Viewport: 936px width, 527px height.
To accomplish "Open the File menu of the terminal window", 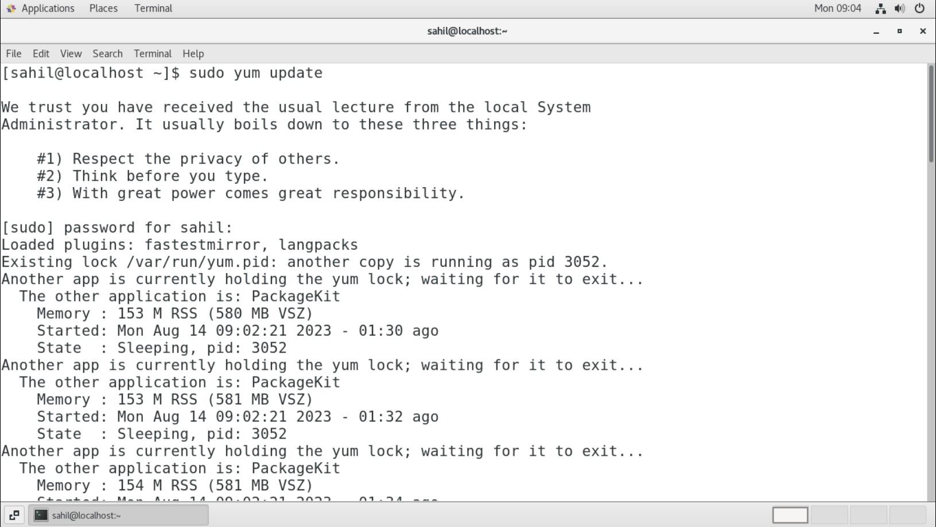I will pyautogui.click(x=13, y=53).
